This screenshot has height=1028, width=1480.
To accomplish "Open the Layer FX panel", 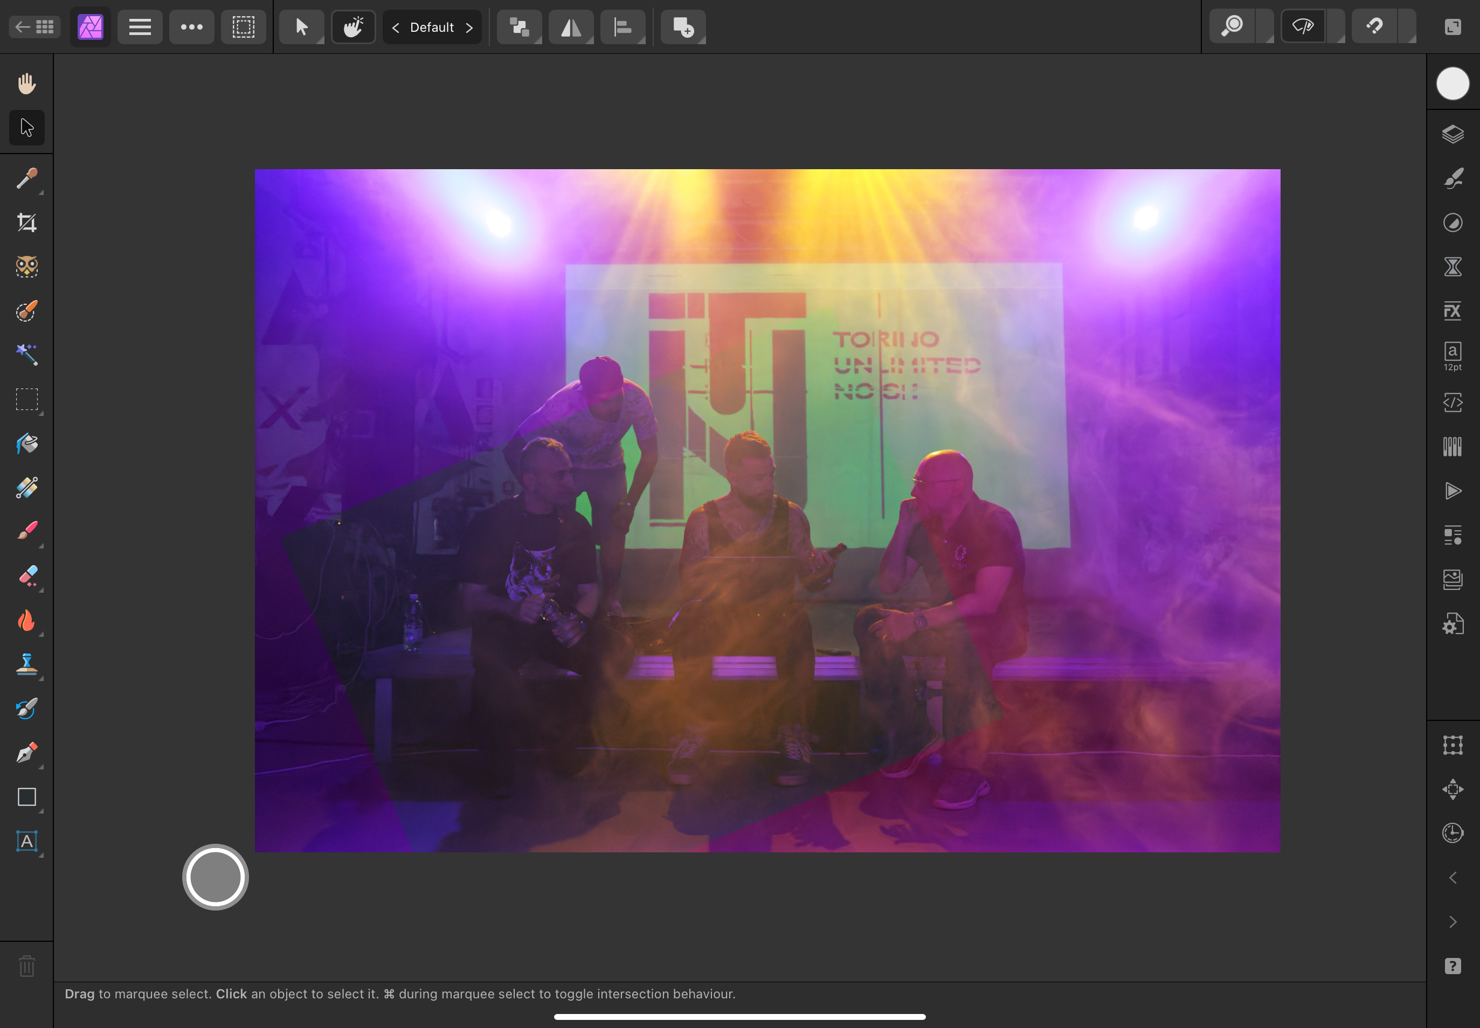I will click(1453, 311).
